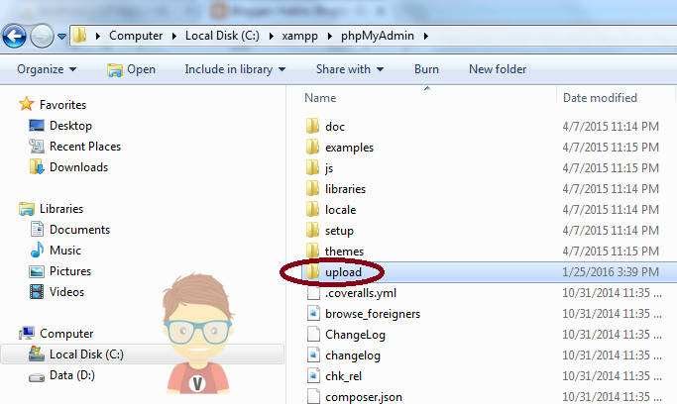Select the upload folder icon
Screen dimensions: 677x404
(x=312, y=271)
